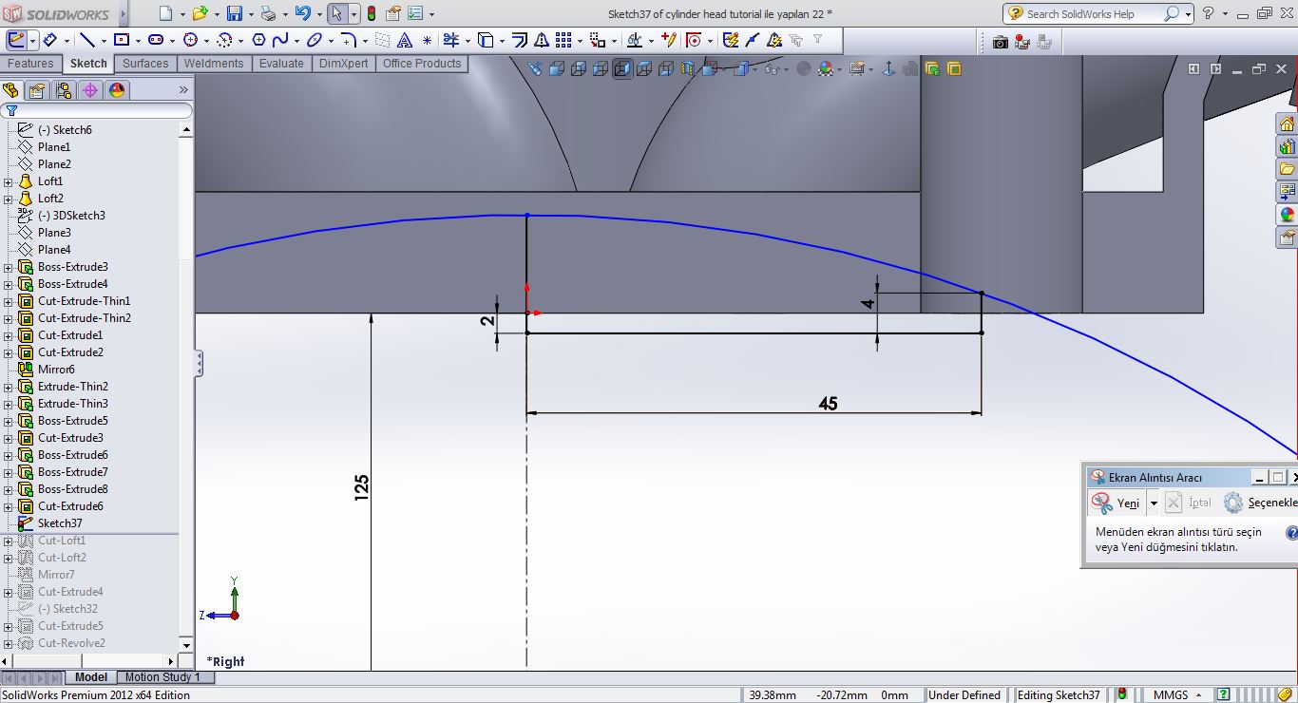Open the Motion Study 1 tab
Viewport: 1298px width, 703px height.
[162, 677]
